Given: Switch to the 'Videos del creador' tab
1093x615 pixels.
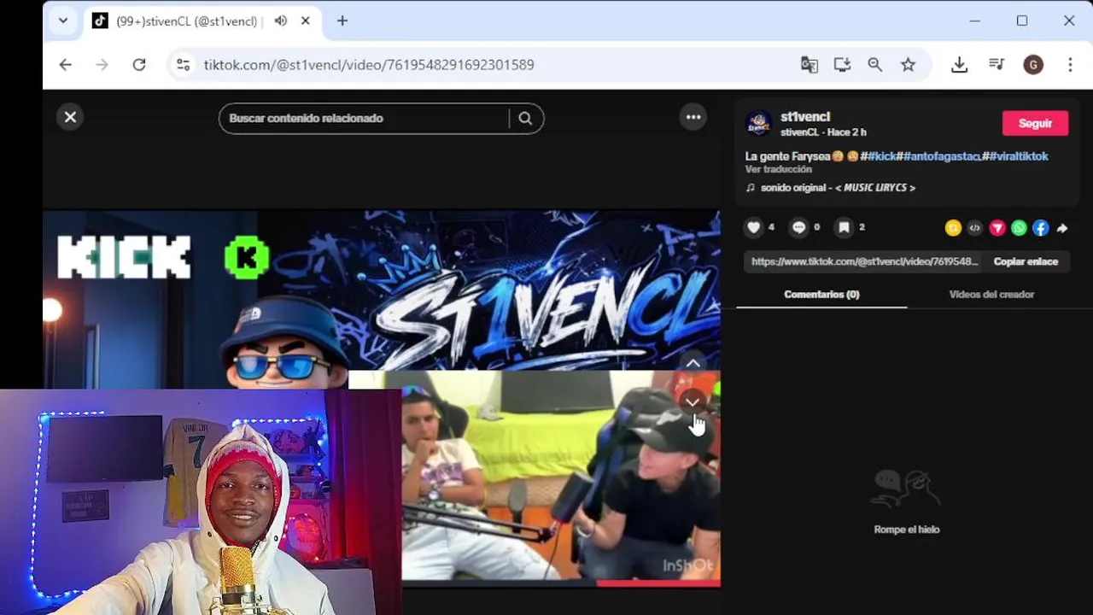Looking at the screenshot, I should pos(991,295).
